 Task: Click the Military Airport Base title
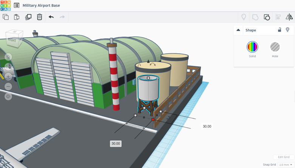(41, 5)
